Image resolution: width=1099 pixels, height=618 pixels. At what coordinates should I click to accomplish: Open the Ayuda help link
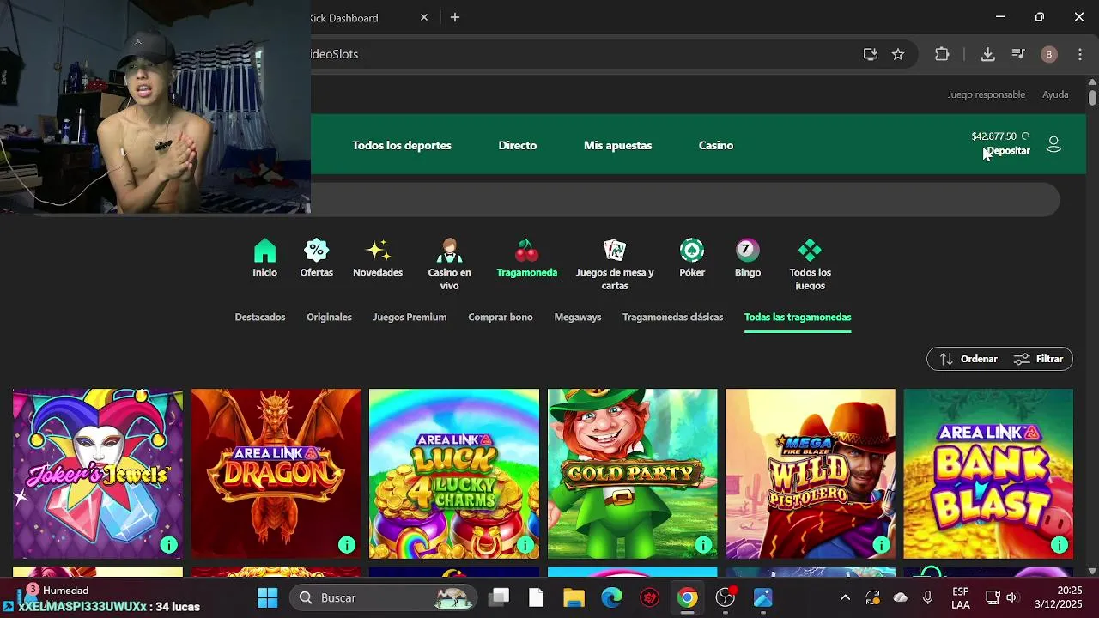tap(1055, 94)
